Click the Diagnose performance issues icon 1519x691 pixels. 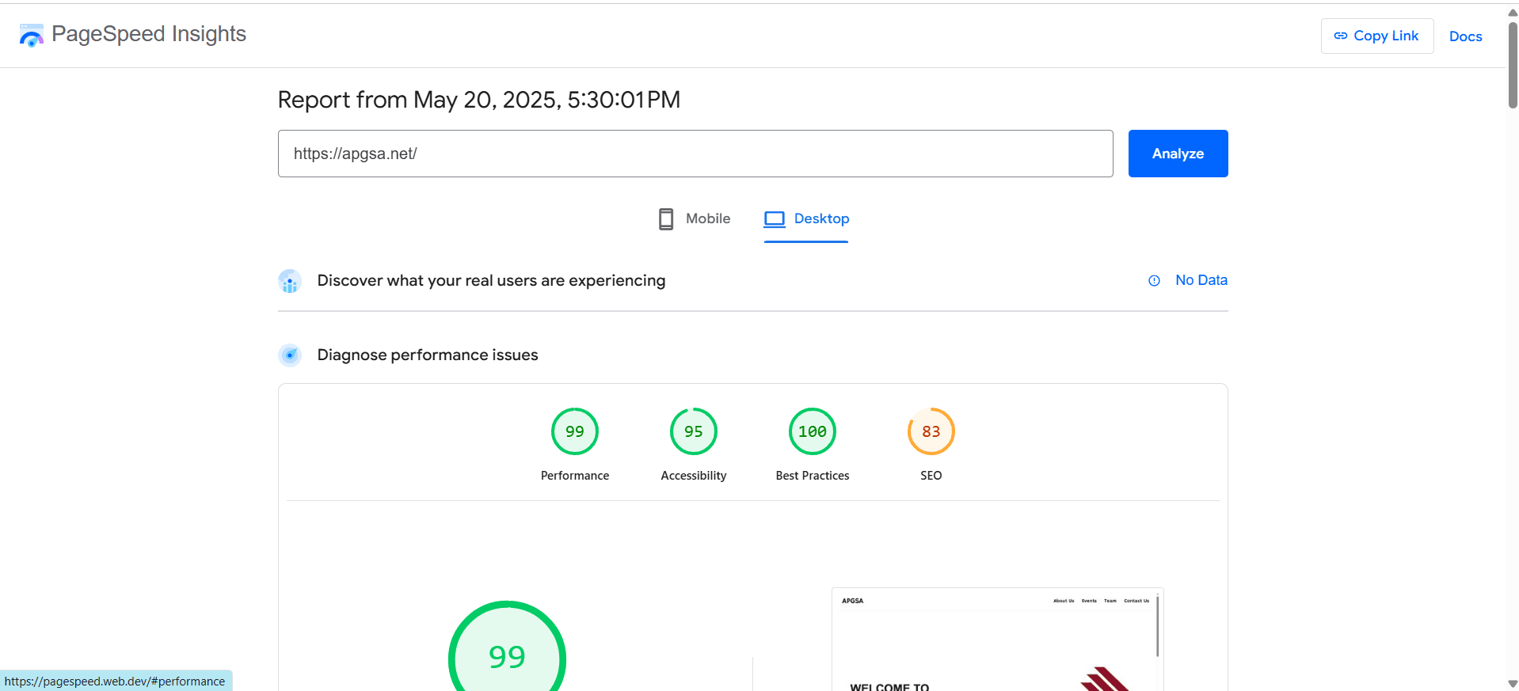290,355
